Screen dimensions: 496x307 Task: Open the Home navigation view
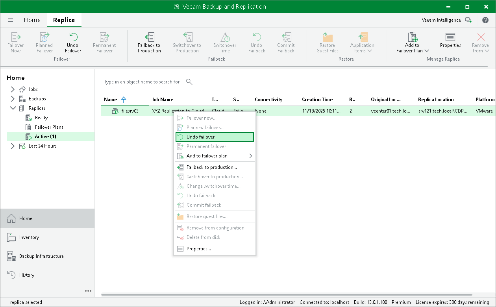(47, 218)
